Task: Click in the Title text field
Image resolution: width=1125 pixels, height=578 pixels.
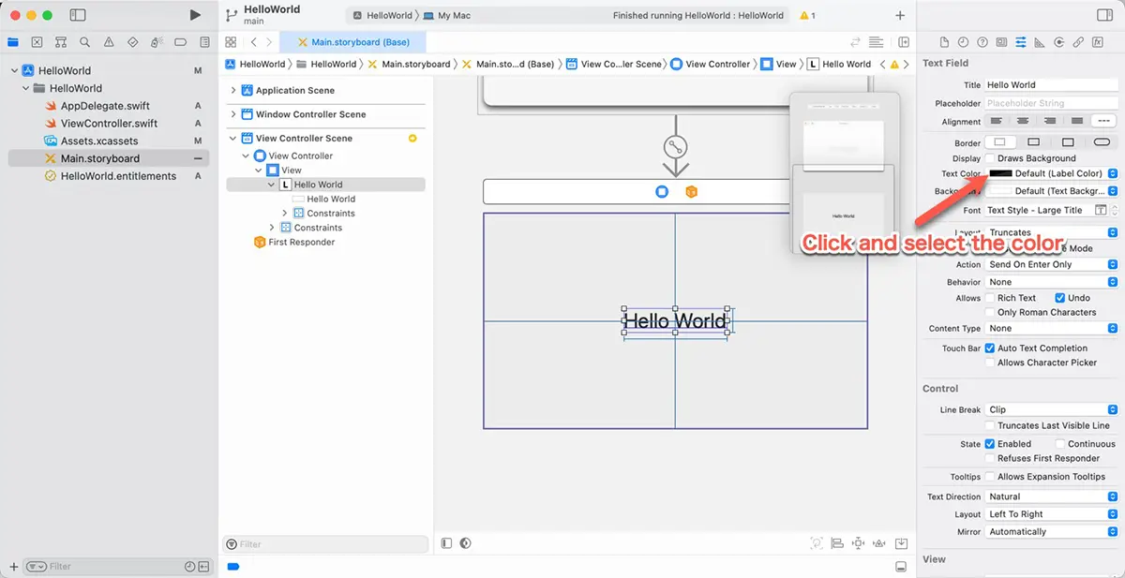Action: point(1052,84)
